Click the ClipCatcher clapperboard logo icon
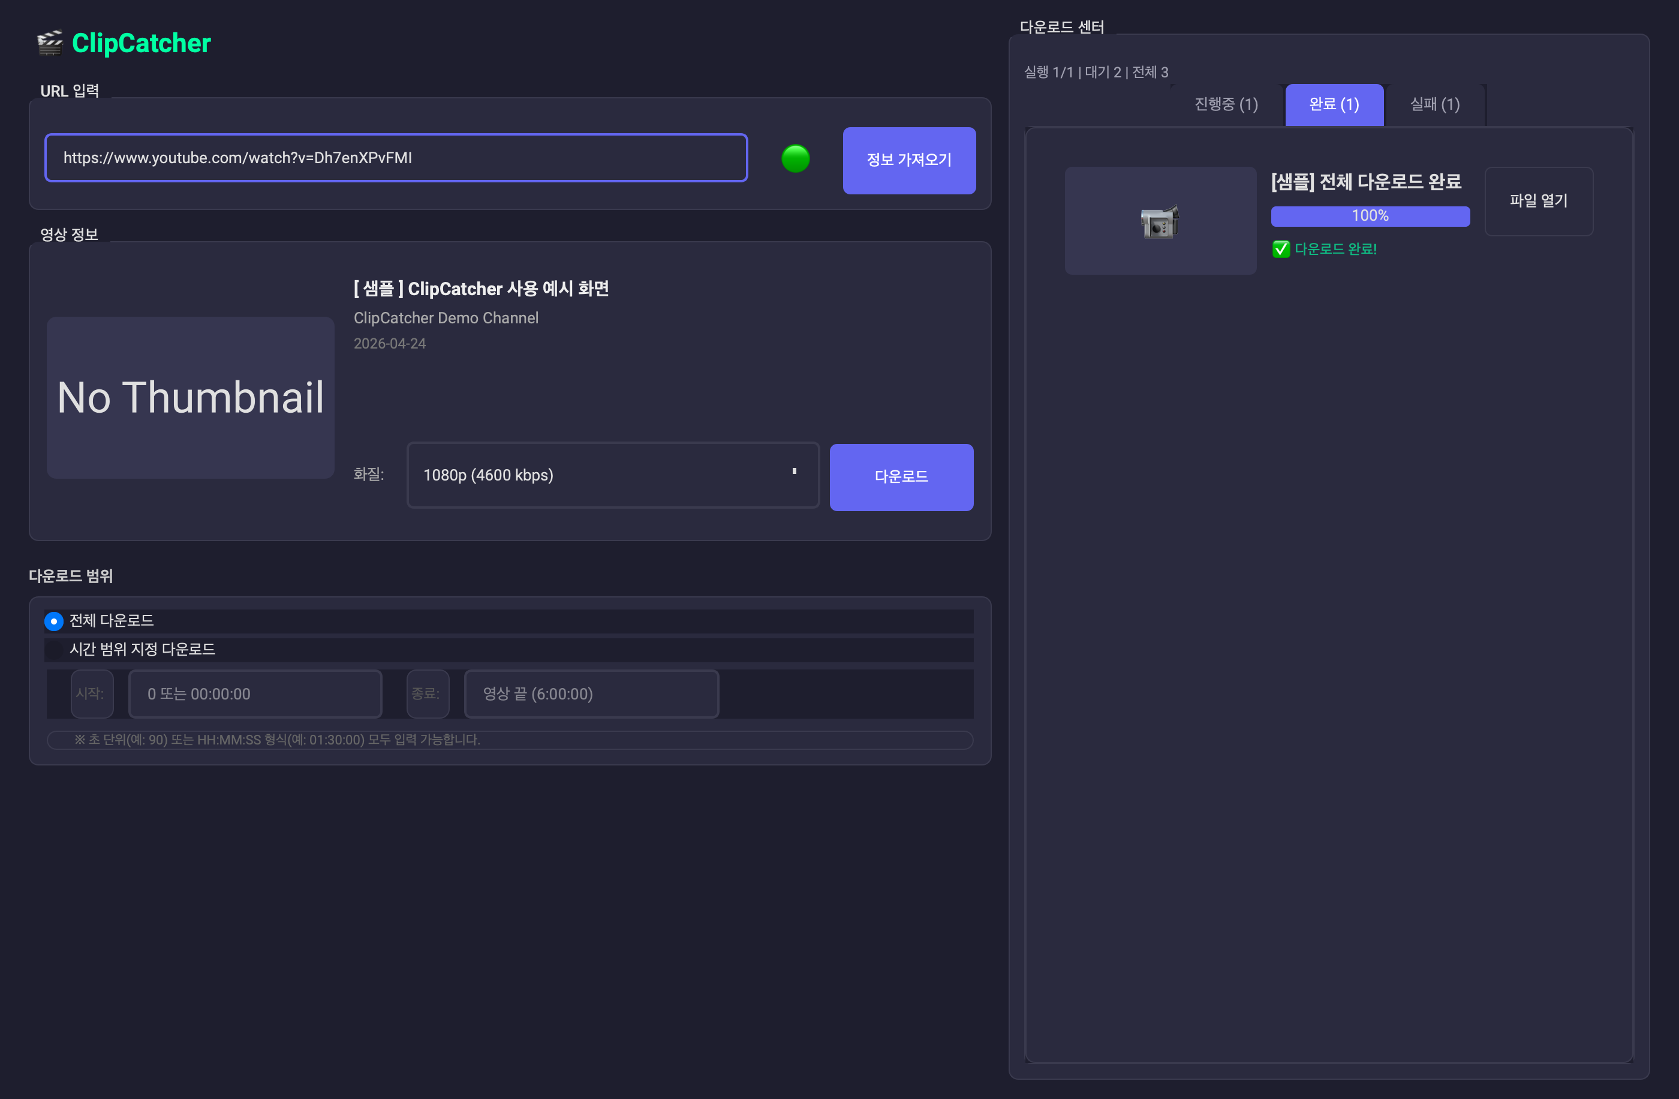 pos(50,43)
